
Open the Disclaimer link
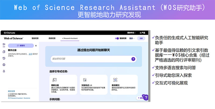coord(27,98)
